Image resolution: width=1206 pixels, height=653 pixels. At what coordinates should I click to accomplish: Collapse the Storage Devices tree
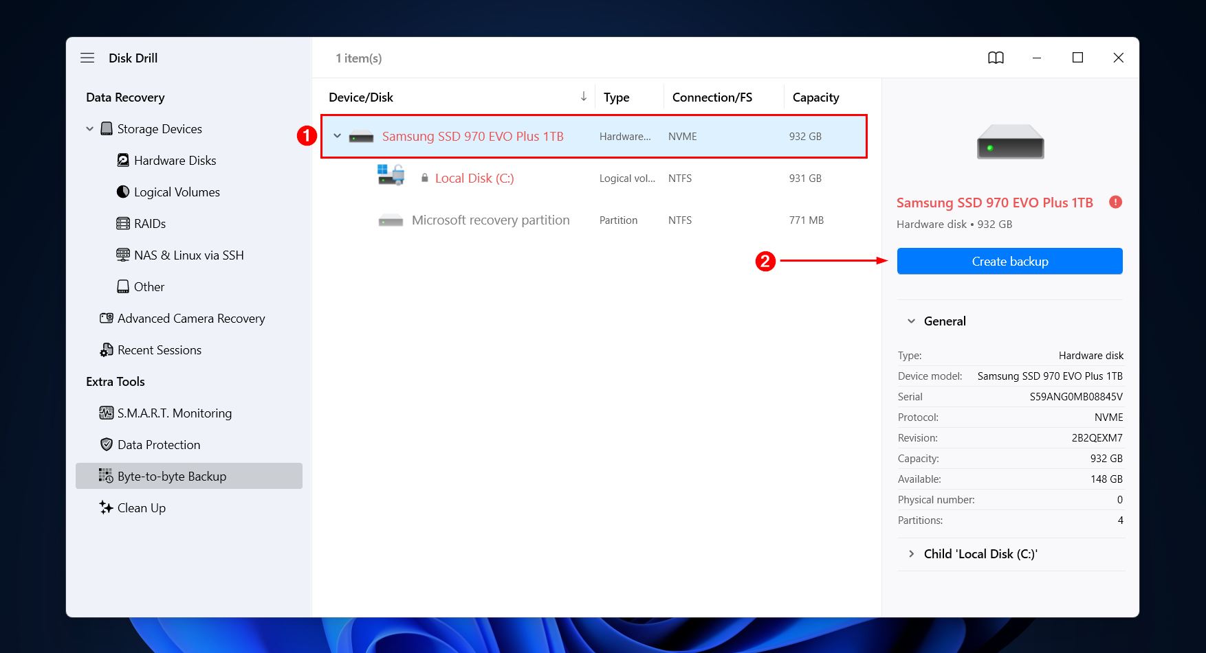click(x=90, y=129)
